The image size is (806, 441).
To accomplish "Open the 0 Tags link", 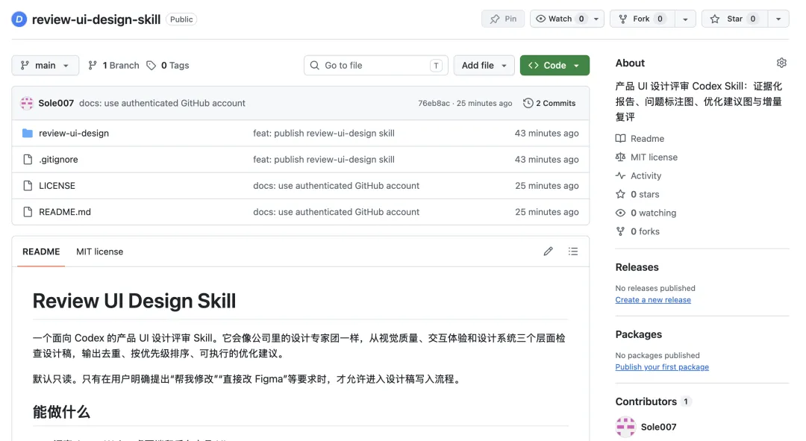I will (x=168, y=65).
